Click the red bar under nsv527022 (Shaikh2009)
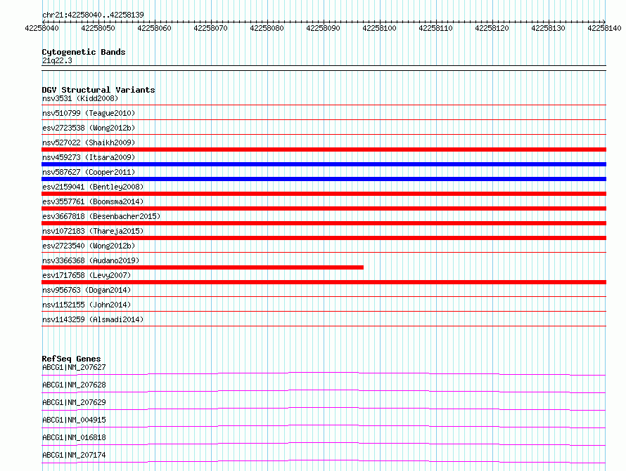The width and height of the screenshot is (626, 471). click(x=324, y=150)
